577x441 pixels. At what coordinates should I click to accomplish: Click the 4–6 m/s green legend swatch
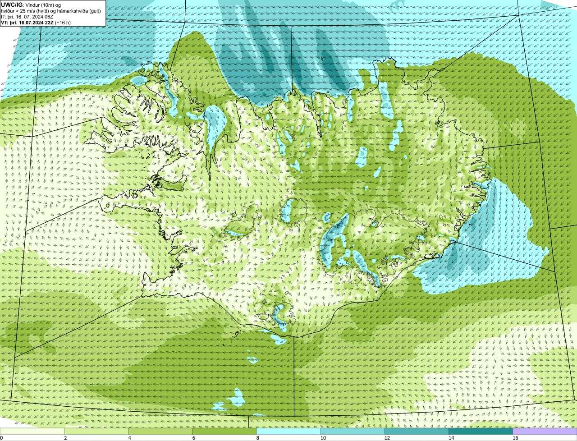[x=160, y=431]
